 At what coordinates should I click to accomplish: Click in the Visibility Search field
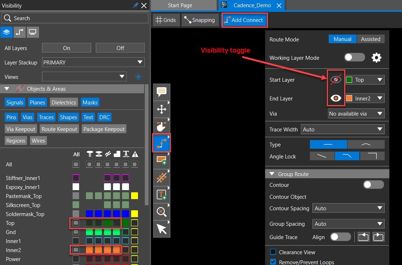tap(75, 18)
